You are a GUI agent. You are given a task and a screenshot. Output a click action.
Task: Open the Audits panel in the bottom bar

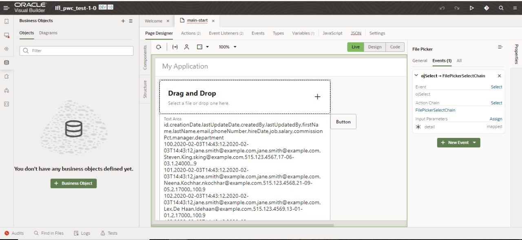tap(14, 233)
